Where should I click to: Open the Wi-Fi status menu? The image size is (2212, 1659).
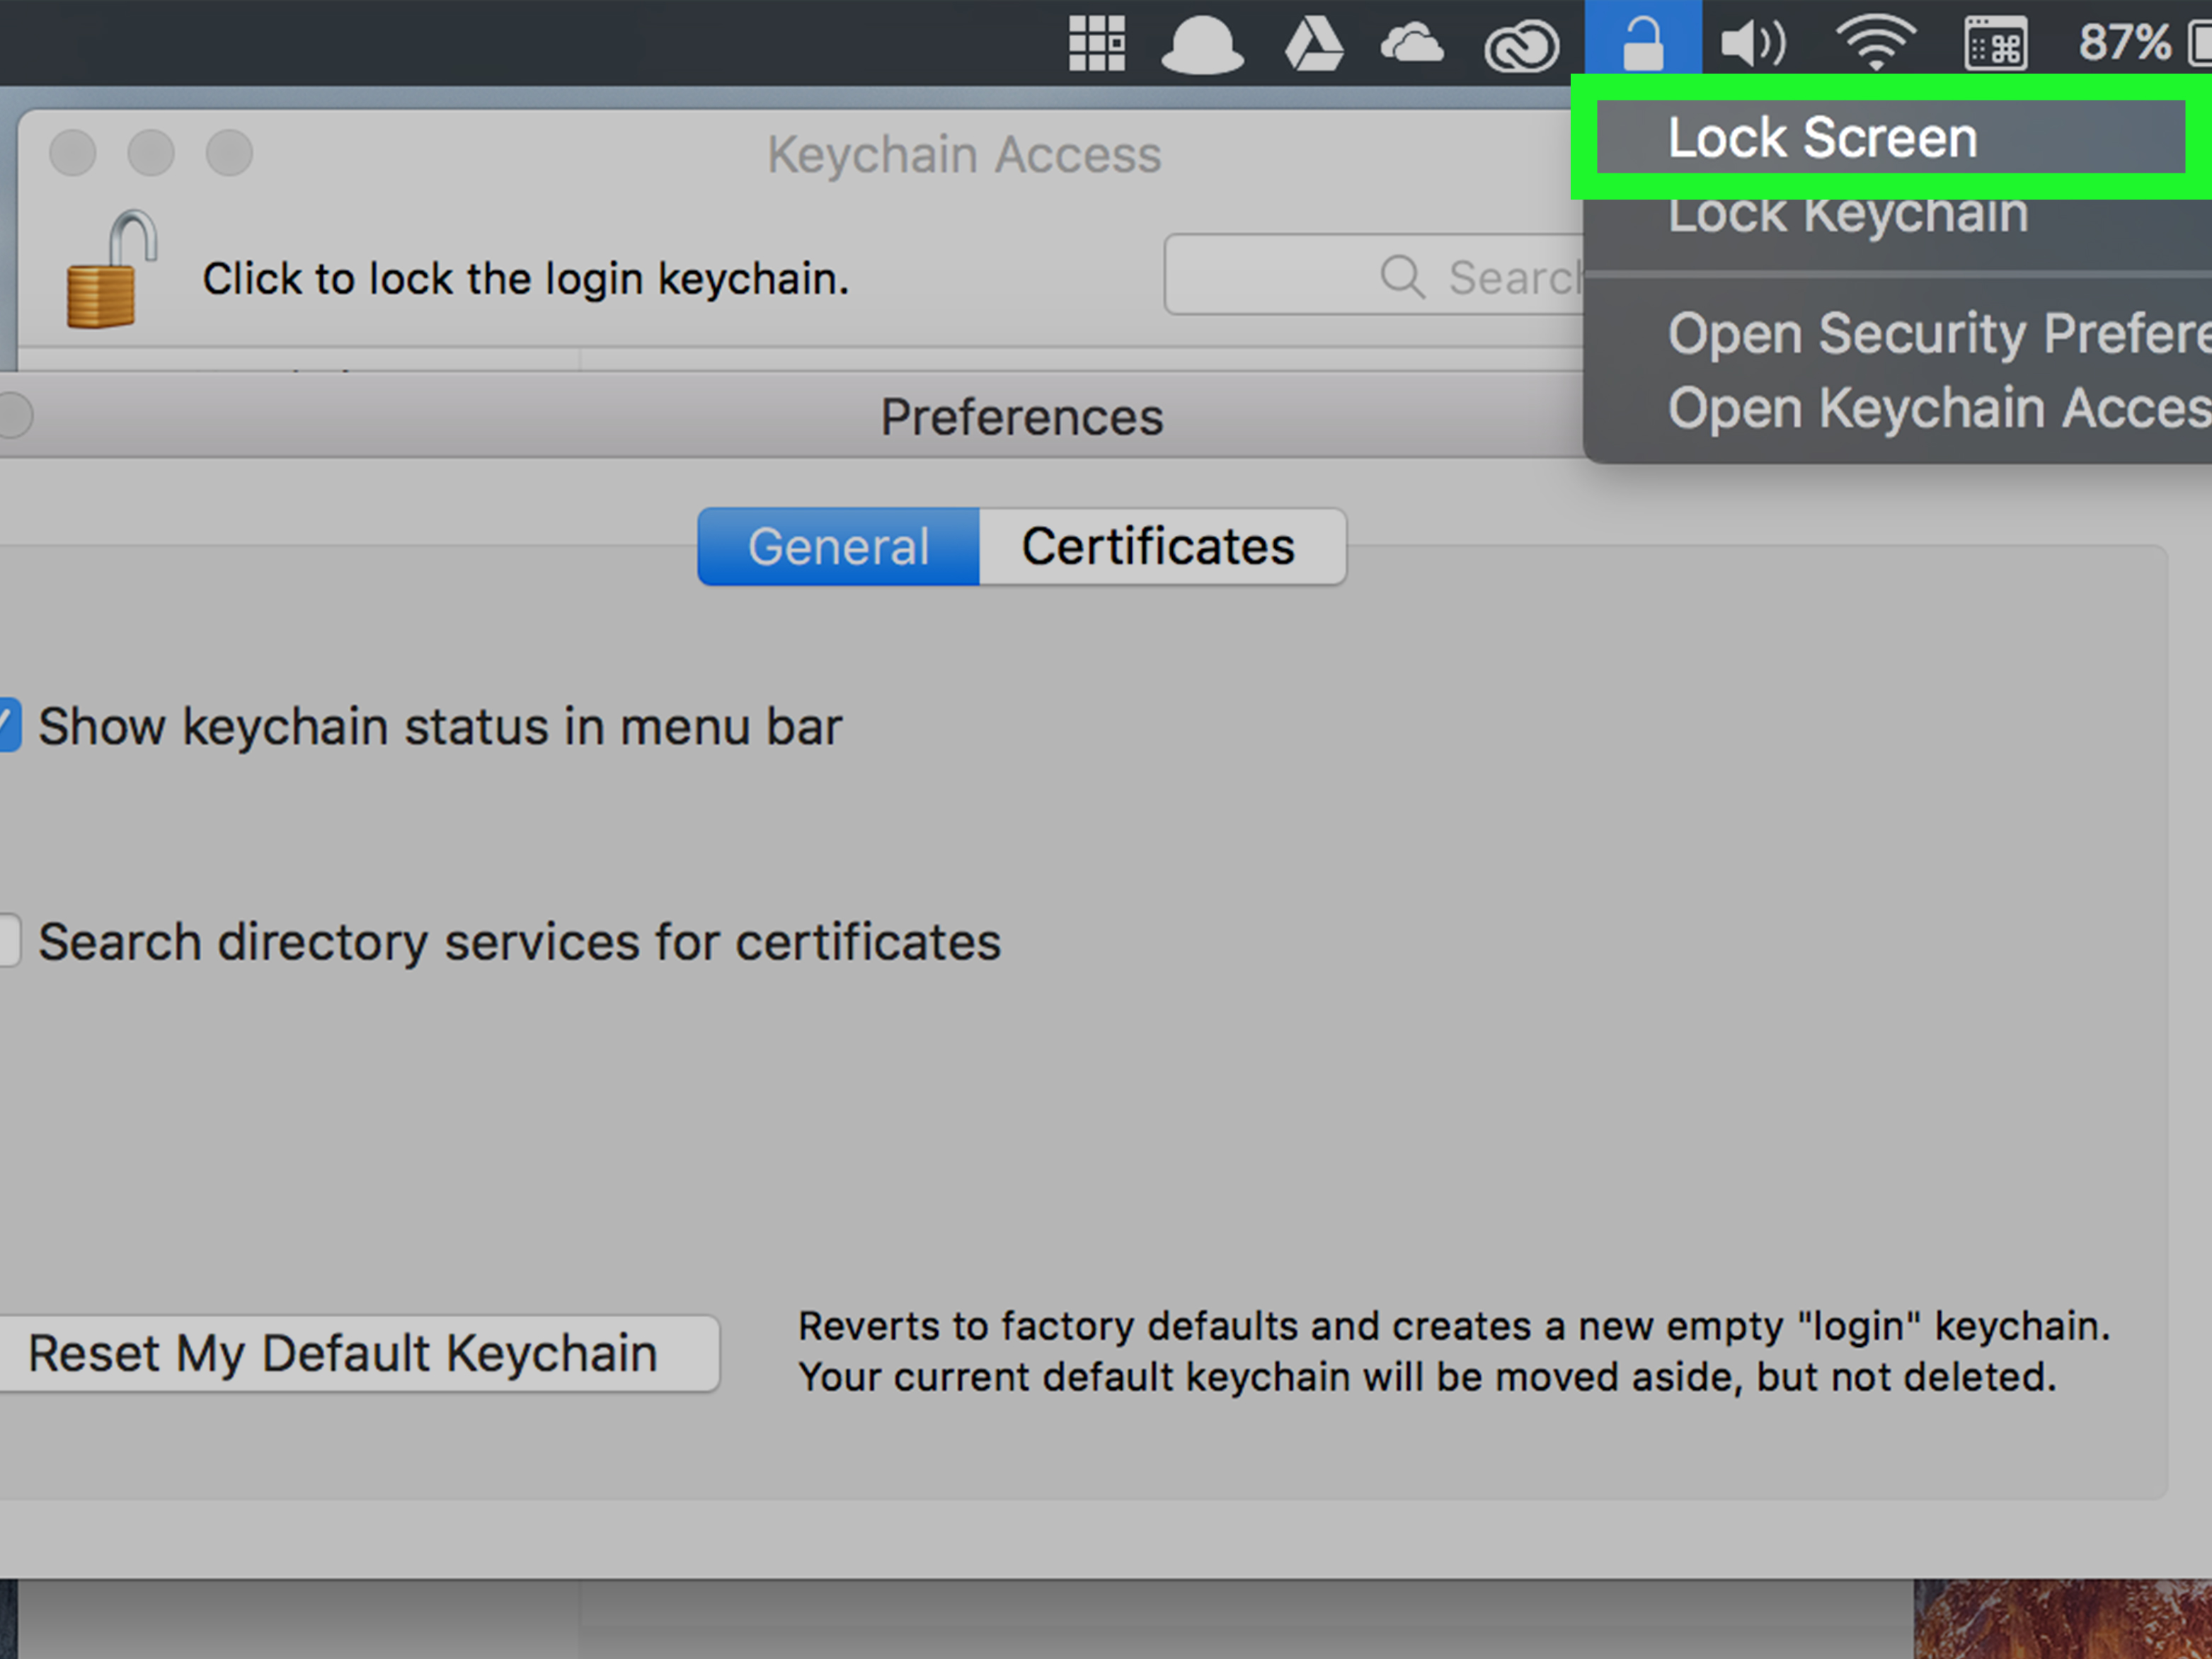(1875, 43)
